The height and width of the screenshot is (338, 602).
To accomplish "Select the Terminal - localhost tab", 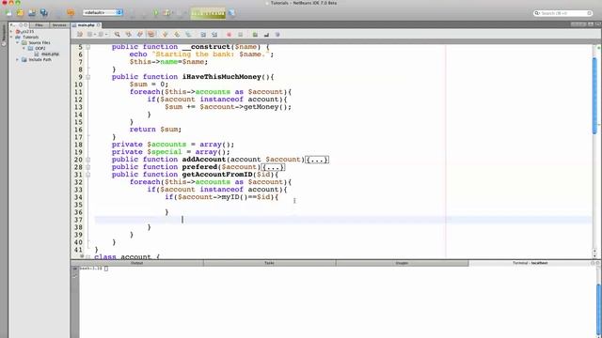I will point(530,263).
